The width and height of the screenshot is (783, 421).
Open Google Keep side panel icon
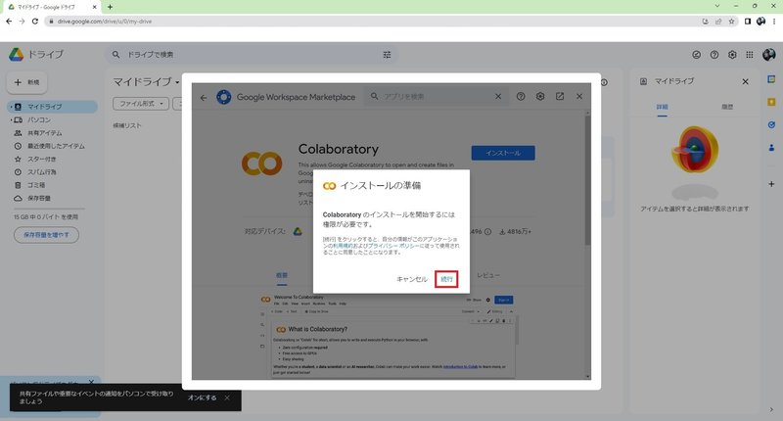(x=771, y=102)
